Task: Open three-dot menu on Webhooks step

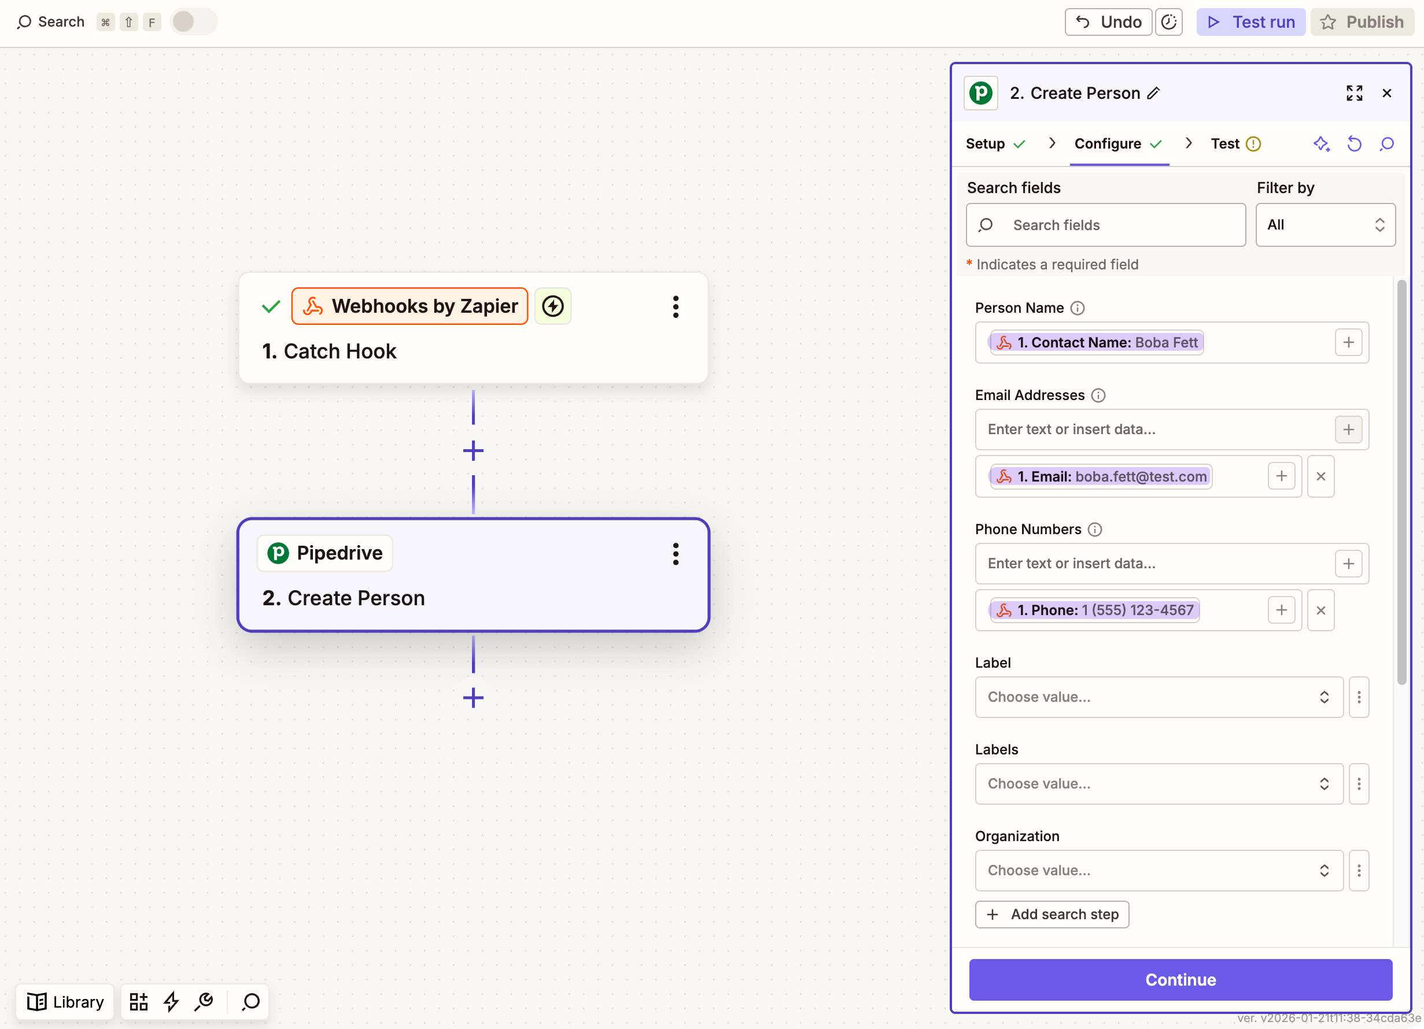Action: pyautogui.click(x=676, y=307)
